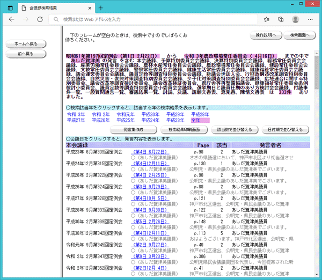The width and height of the screenshot is (322, 280).
Task: Filter results to 令和 2年
Action: [x=101, y=114]
